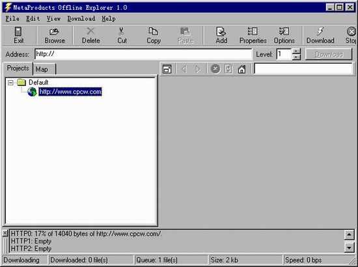Click the Copy toolbar icon
The height and width of the screenshot is (267, 358).
(x=153, y=31)
